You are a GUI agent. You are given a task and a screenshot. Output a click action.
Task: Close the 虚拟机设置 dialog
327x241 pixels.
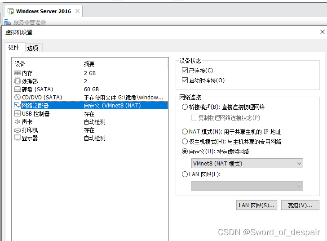pos(323,32)
